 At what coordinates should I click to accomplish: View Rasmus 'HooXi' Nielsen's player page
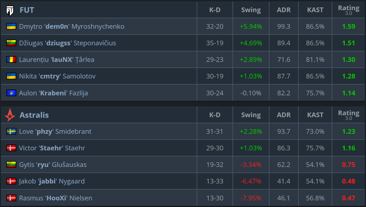pos(56,198)
